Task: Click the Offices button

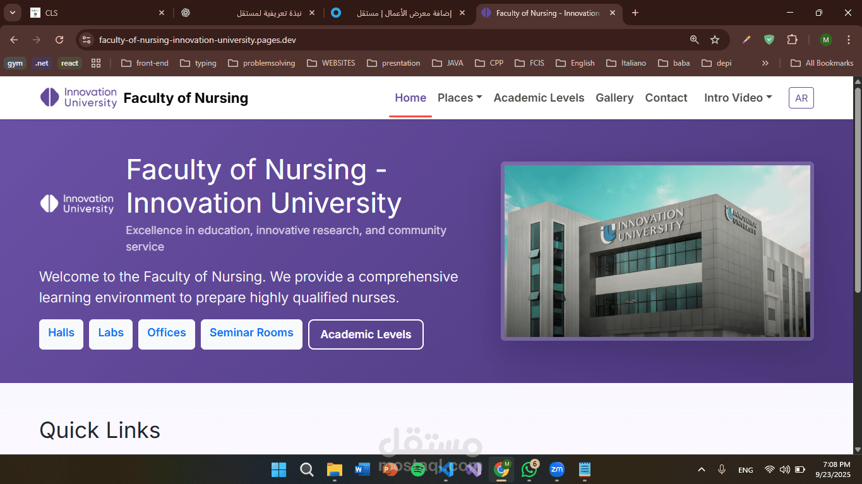Action: 167,334
